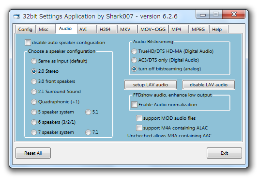Open the Config tab
This screenshot has height=178, width=259.
pos(25,30)
